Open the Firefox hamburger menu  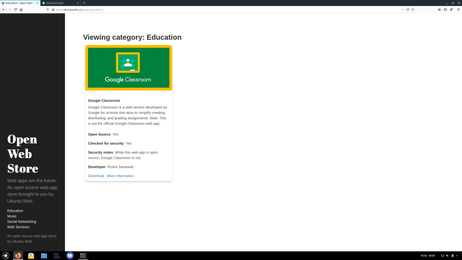click(x=458, y=9)
